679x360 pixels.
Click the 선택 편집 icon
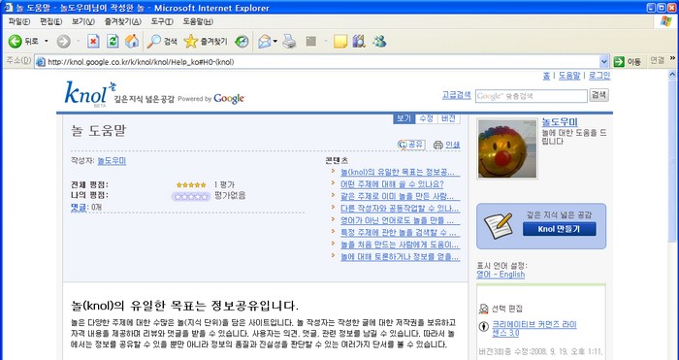pos(484,309)
